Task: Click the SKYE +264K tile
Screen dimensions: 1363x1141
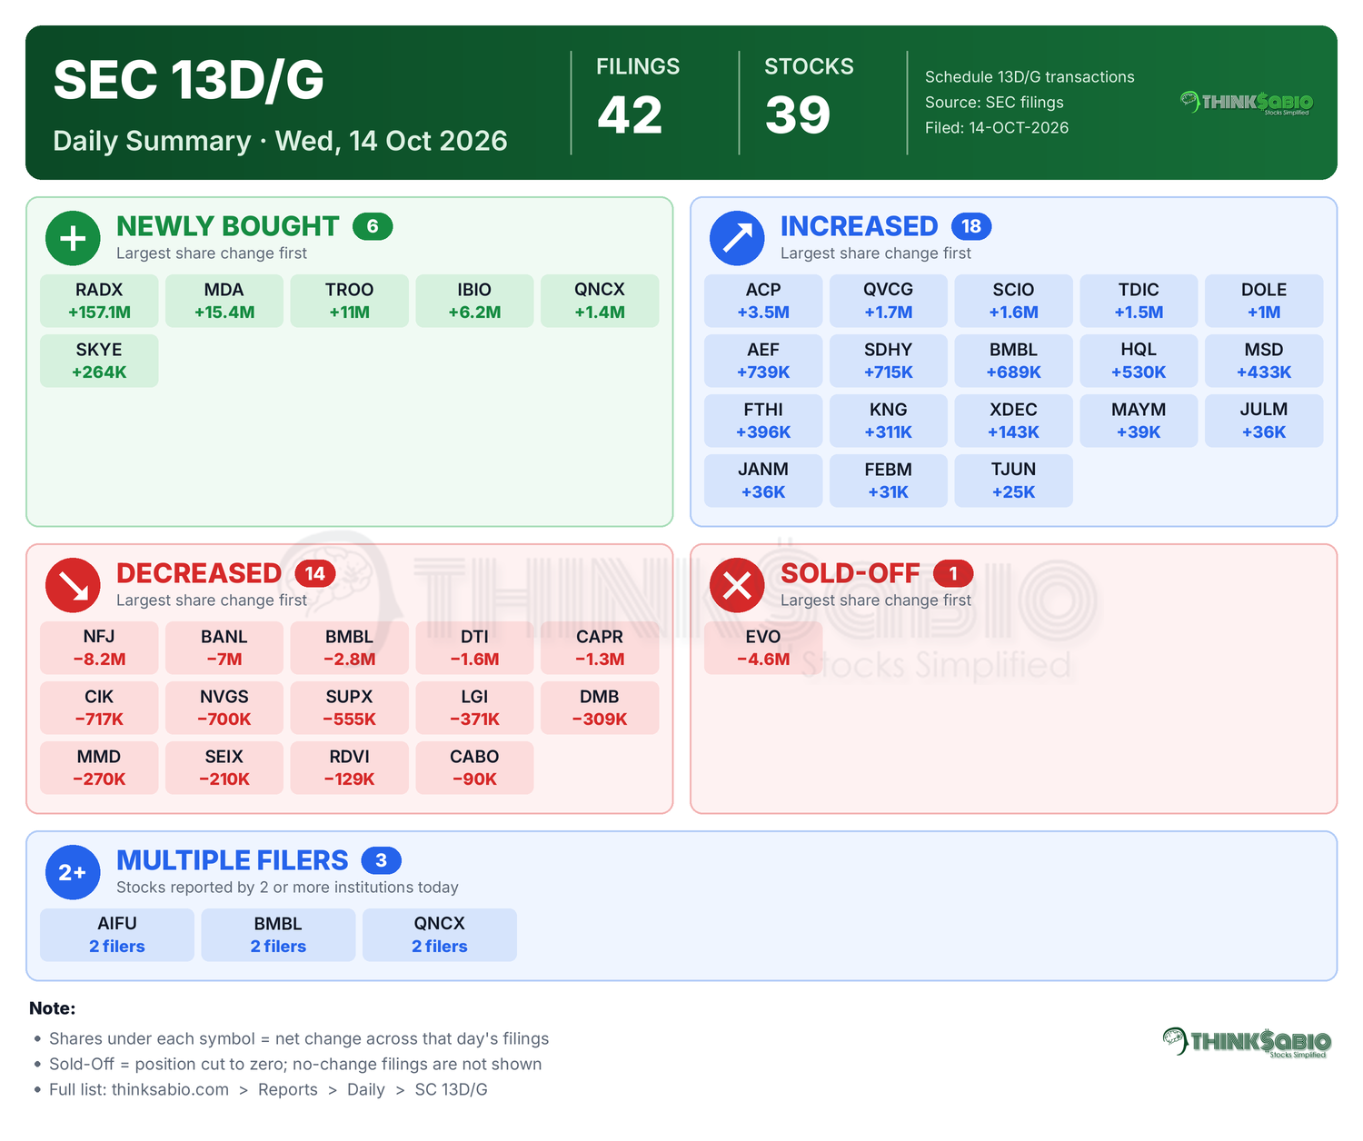Action: click(99, 361)
